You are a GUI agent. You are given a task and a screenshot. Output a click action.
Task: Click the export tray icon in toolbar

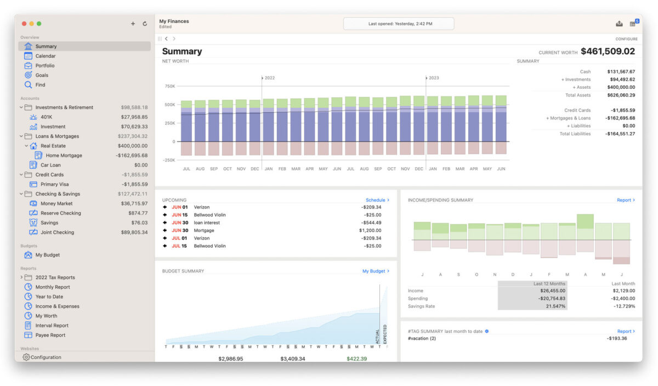click(619, 24)
